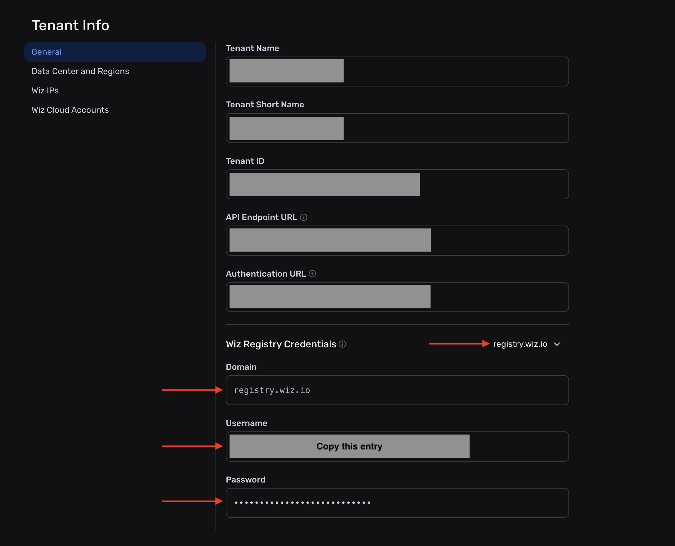Click the Domain field showing registry.wiz.io

coord(397,390)
